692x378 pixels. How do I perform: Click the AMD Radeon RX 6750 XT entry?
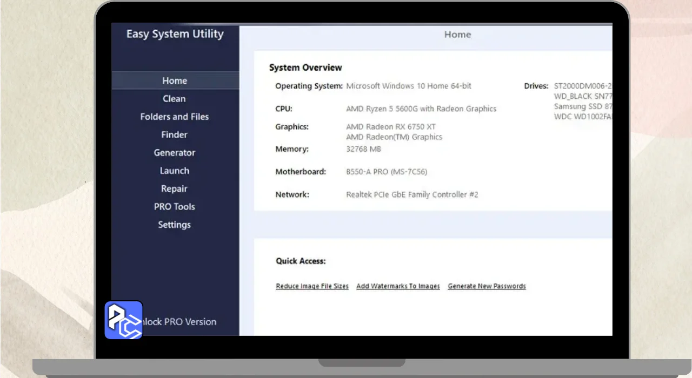pyautogui.click(x=390, y=127)
